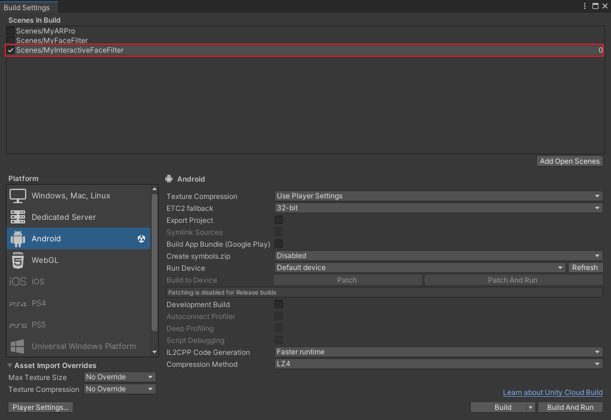The height and width of the screenshot is (420, 611).
Task: Open the Run Device dropdown
Action: tap(419, 268)
